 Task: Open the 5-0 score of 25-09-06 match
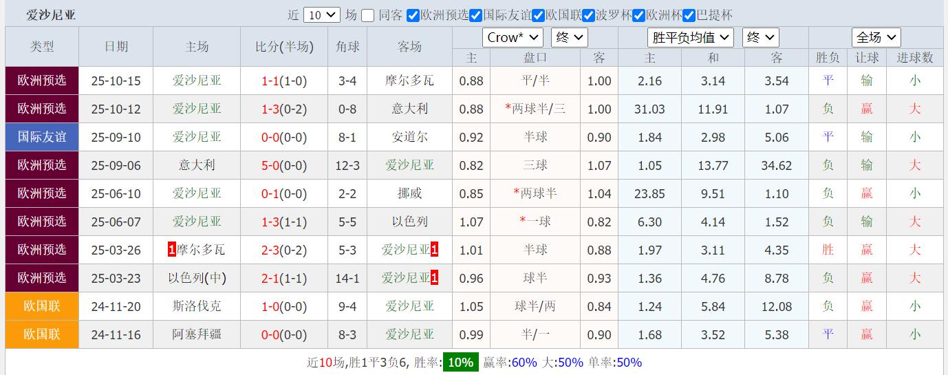[x=270, y=166]
